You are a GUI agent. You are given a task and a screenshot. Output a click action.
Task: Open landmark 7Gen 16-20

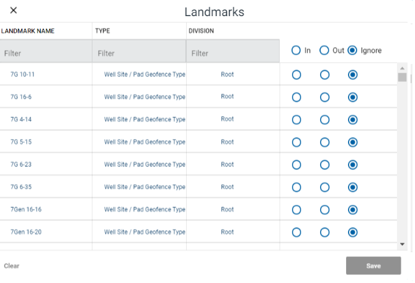(26, 232)
